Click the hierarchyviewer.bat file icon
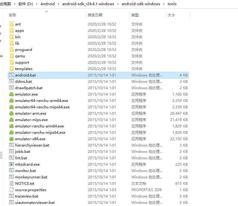 (12, 145)
